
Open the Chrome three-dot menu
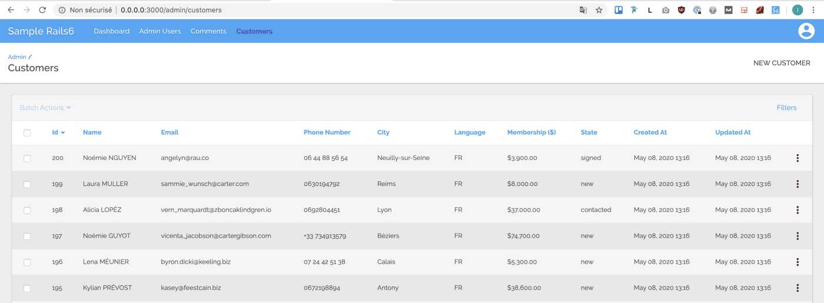point(813,10)
